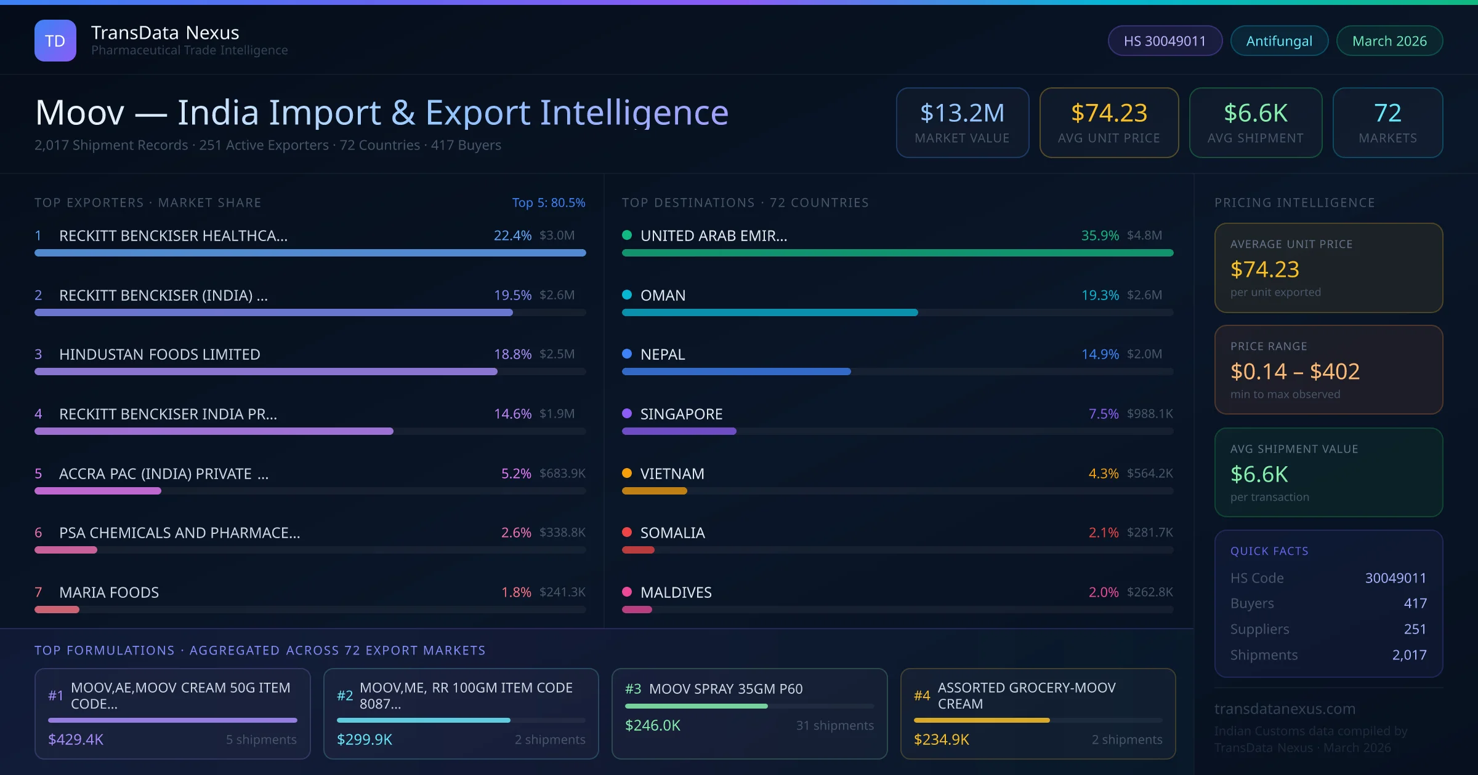Click the March 2026 date pill
This screenshot has width=1478, height=775.
1389,41
